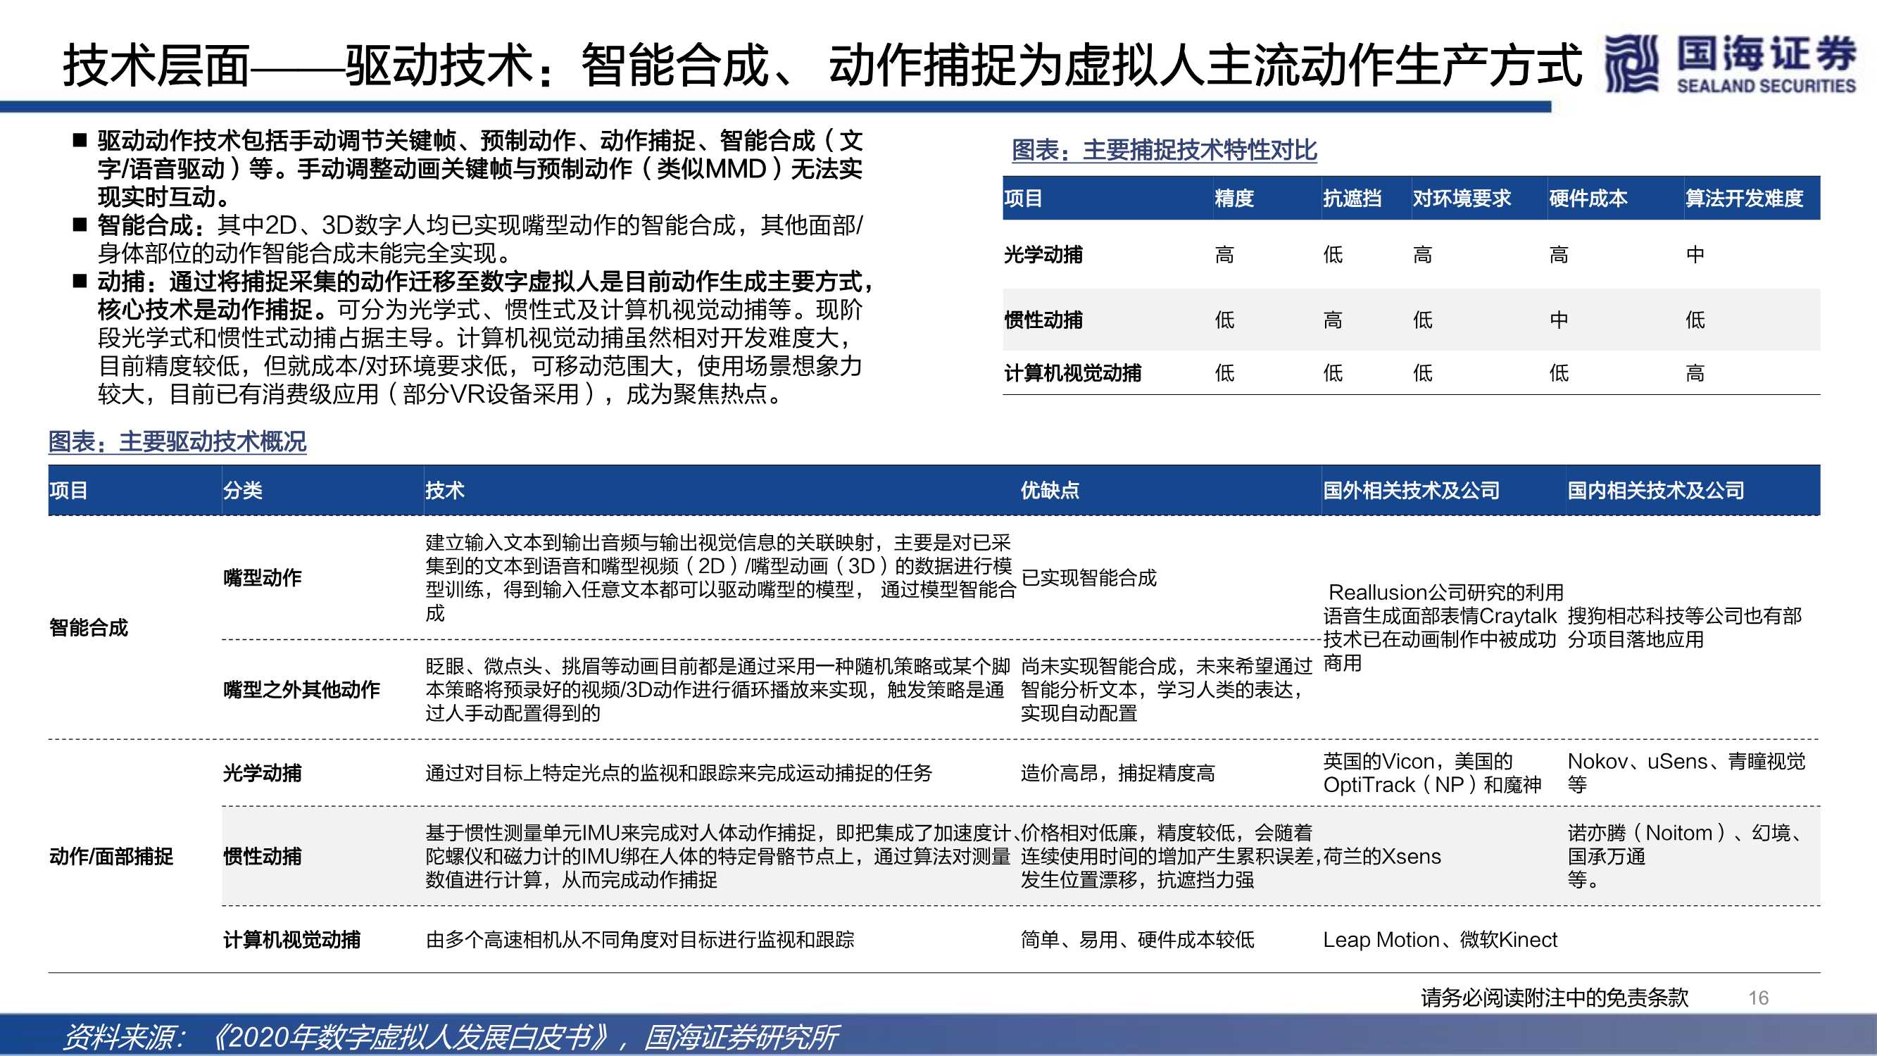Viewport: 1877px width, 1056px height.
Task: Click the 算法开发难度 column header
Action: (x=1744, y=199)
